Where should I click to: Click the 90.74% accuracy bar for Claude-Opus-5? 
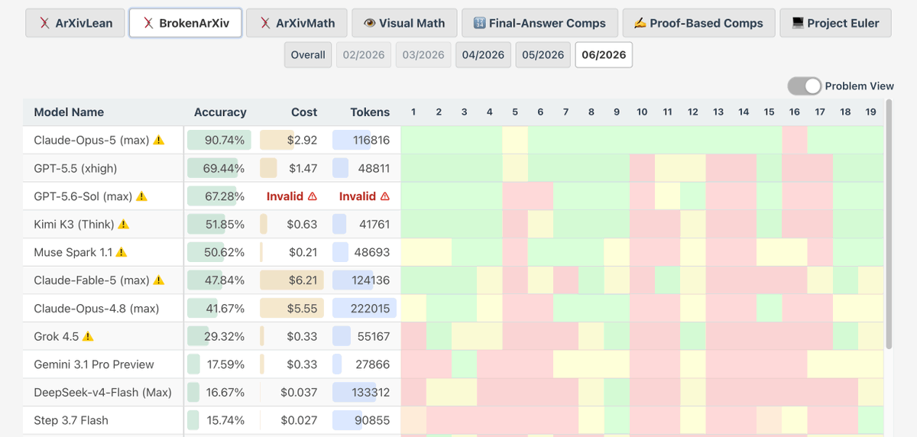(219, 141)
